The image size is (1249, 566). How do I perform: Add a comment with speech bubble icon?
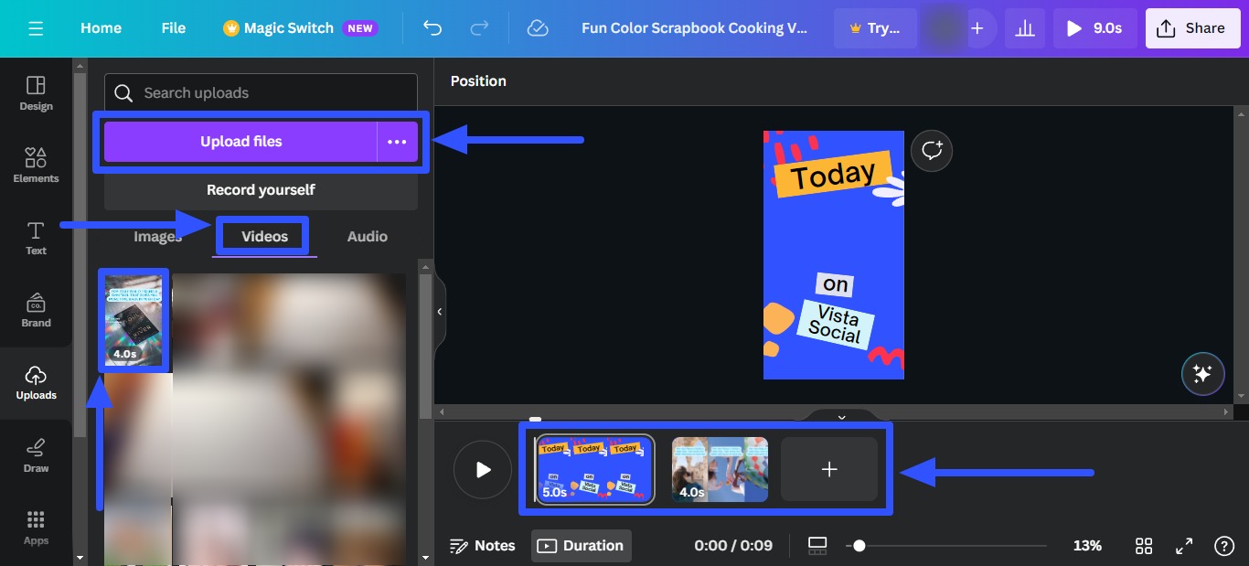(x=932, y=151)
